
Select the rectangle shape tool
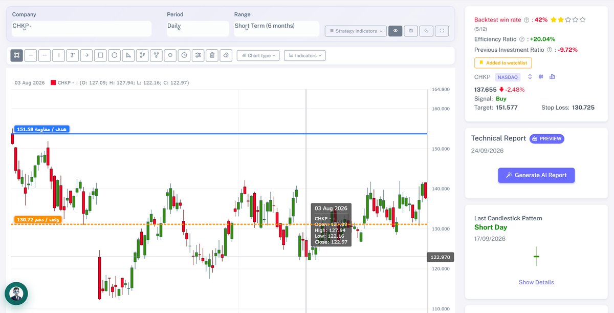click(x=100, y=55)
